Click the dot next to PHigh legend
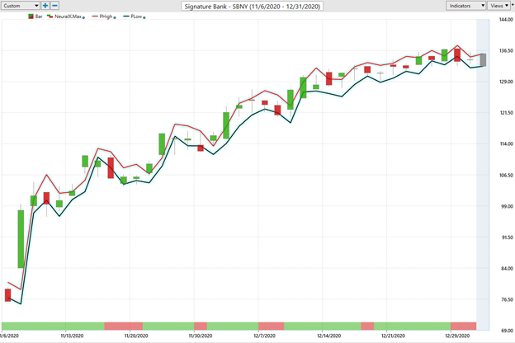Image resolution: width=515 pixels, height=343 pixels. [115, 17]
